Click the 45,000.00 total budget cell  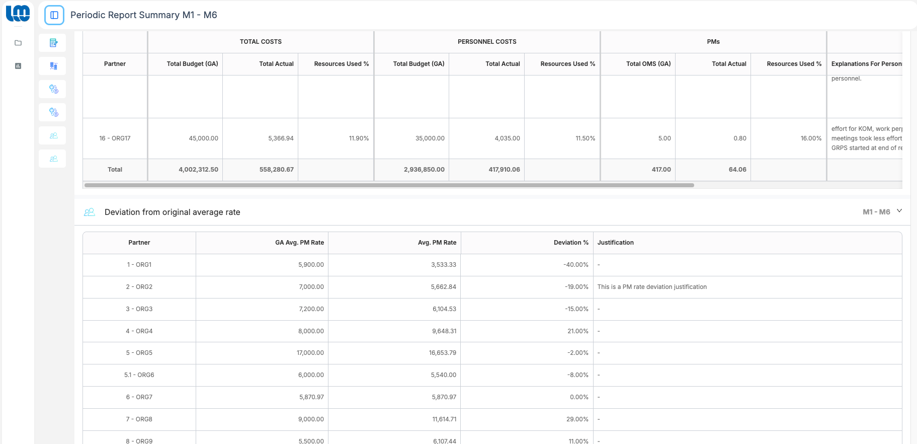pos(186,138)
